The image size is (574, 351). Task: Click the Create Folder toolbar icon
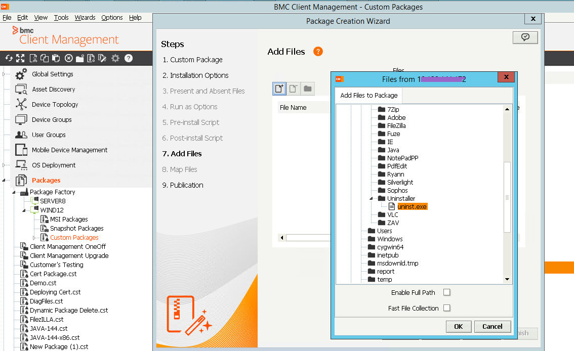coord(80,58)
